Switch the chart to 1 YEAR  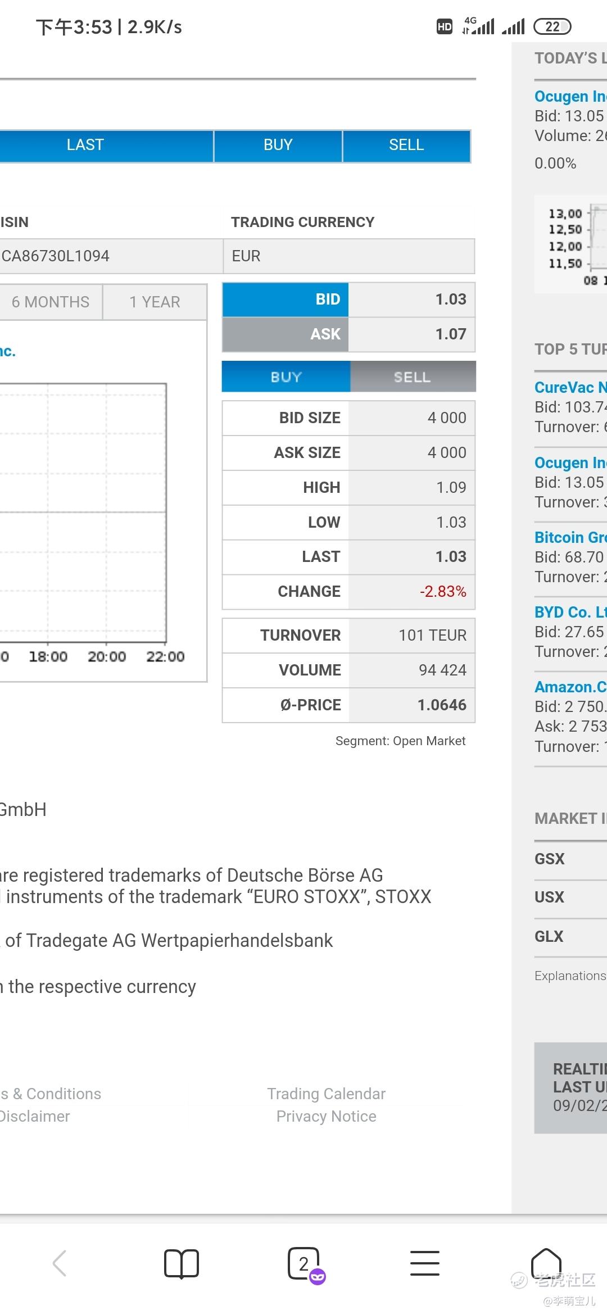[155, 302]
